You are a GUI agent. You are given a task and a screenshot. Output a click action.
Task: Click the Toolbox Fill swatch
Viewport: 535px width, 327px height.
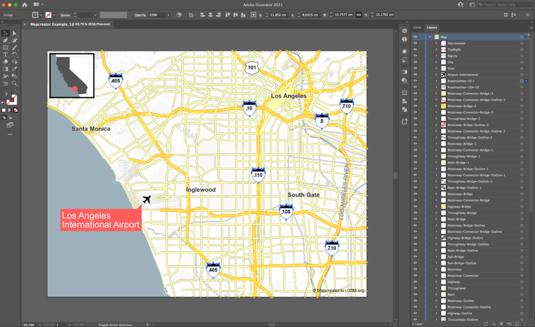point(6,95)
